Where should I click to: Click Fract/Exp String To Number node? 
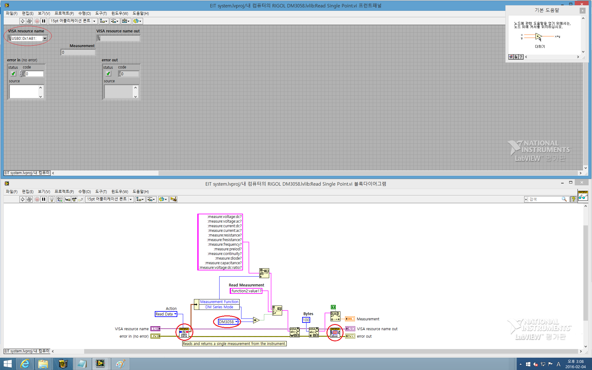click(335, 316)
